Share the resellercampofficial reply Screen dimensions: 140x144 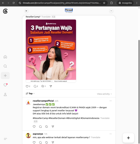tap(53, 127)
